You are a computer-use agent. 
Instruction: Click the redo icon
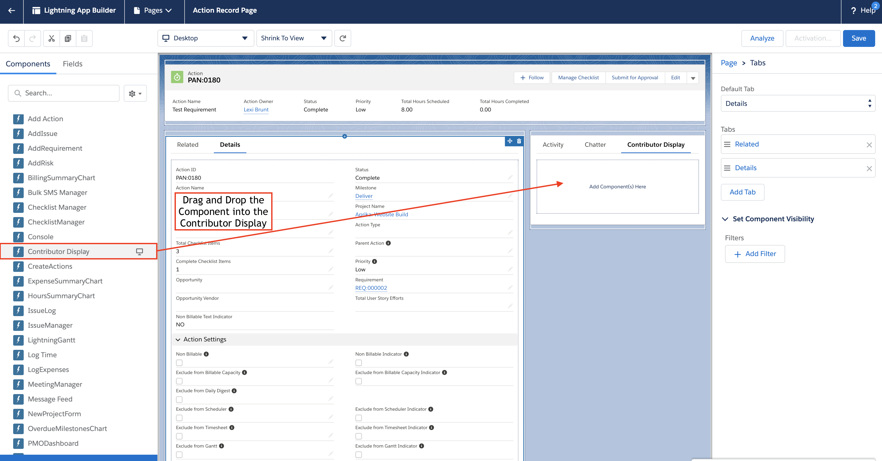(33, 38)
